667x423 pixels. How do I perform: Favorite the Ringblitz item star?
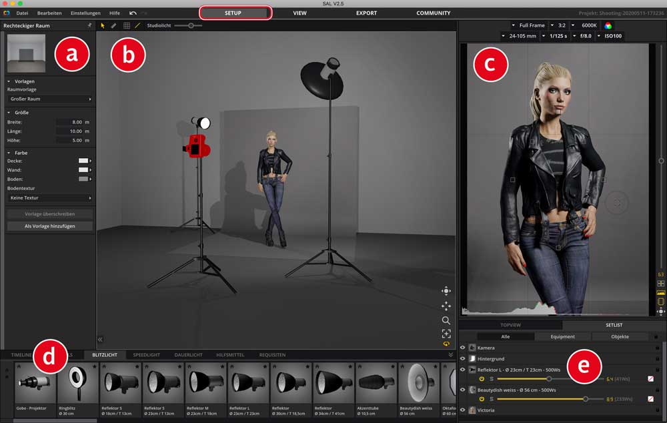click(x=95, y=366)
